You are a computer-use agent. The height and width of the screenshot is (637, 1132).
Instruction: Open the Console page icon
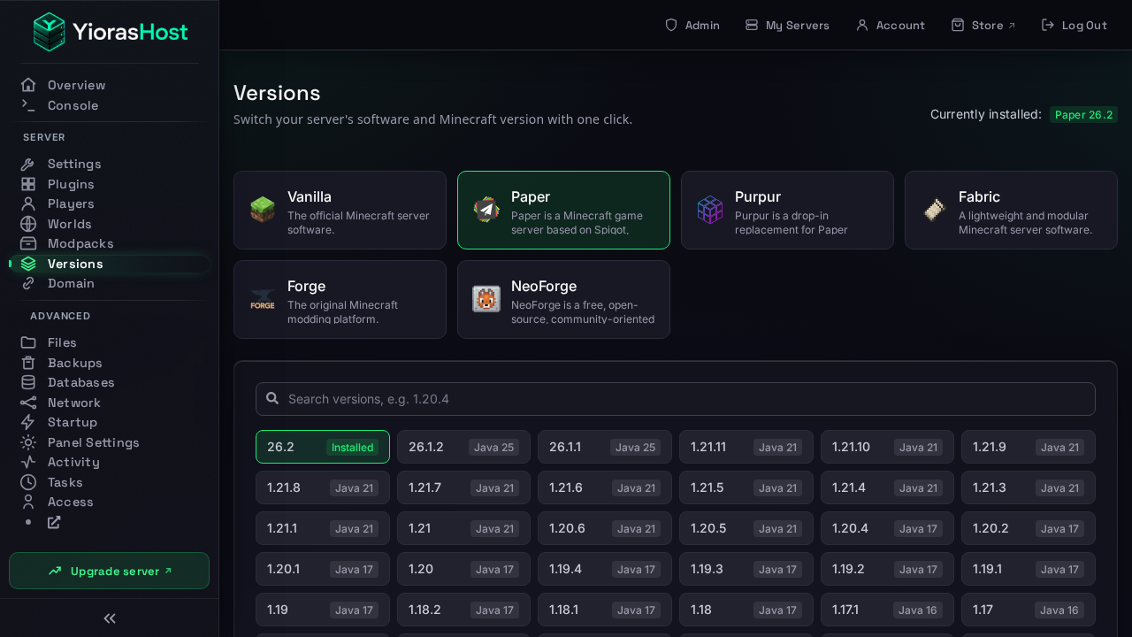point(28,105)
